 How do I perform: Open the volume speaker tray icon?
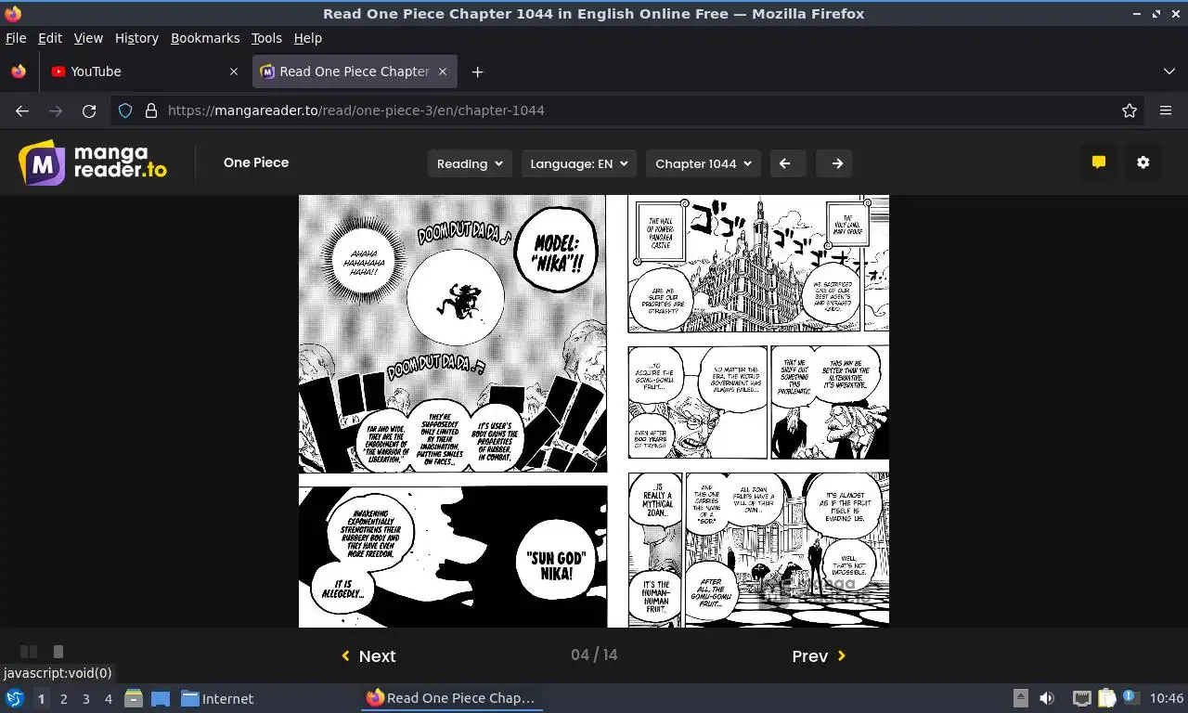[1047, 698]
